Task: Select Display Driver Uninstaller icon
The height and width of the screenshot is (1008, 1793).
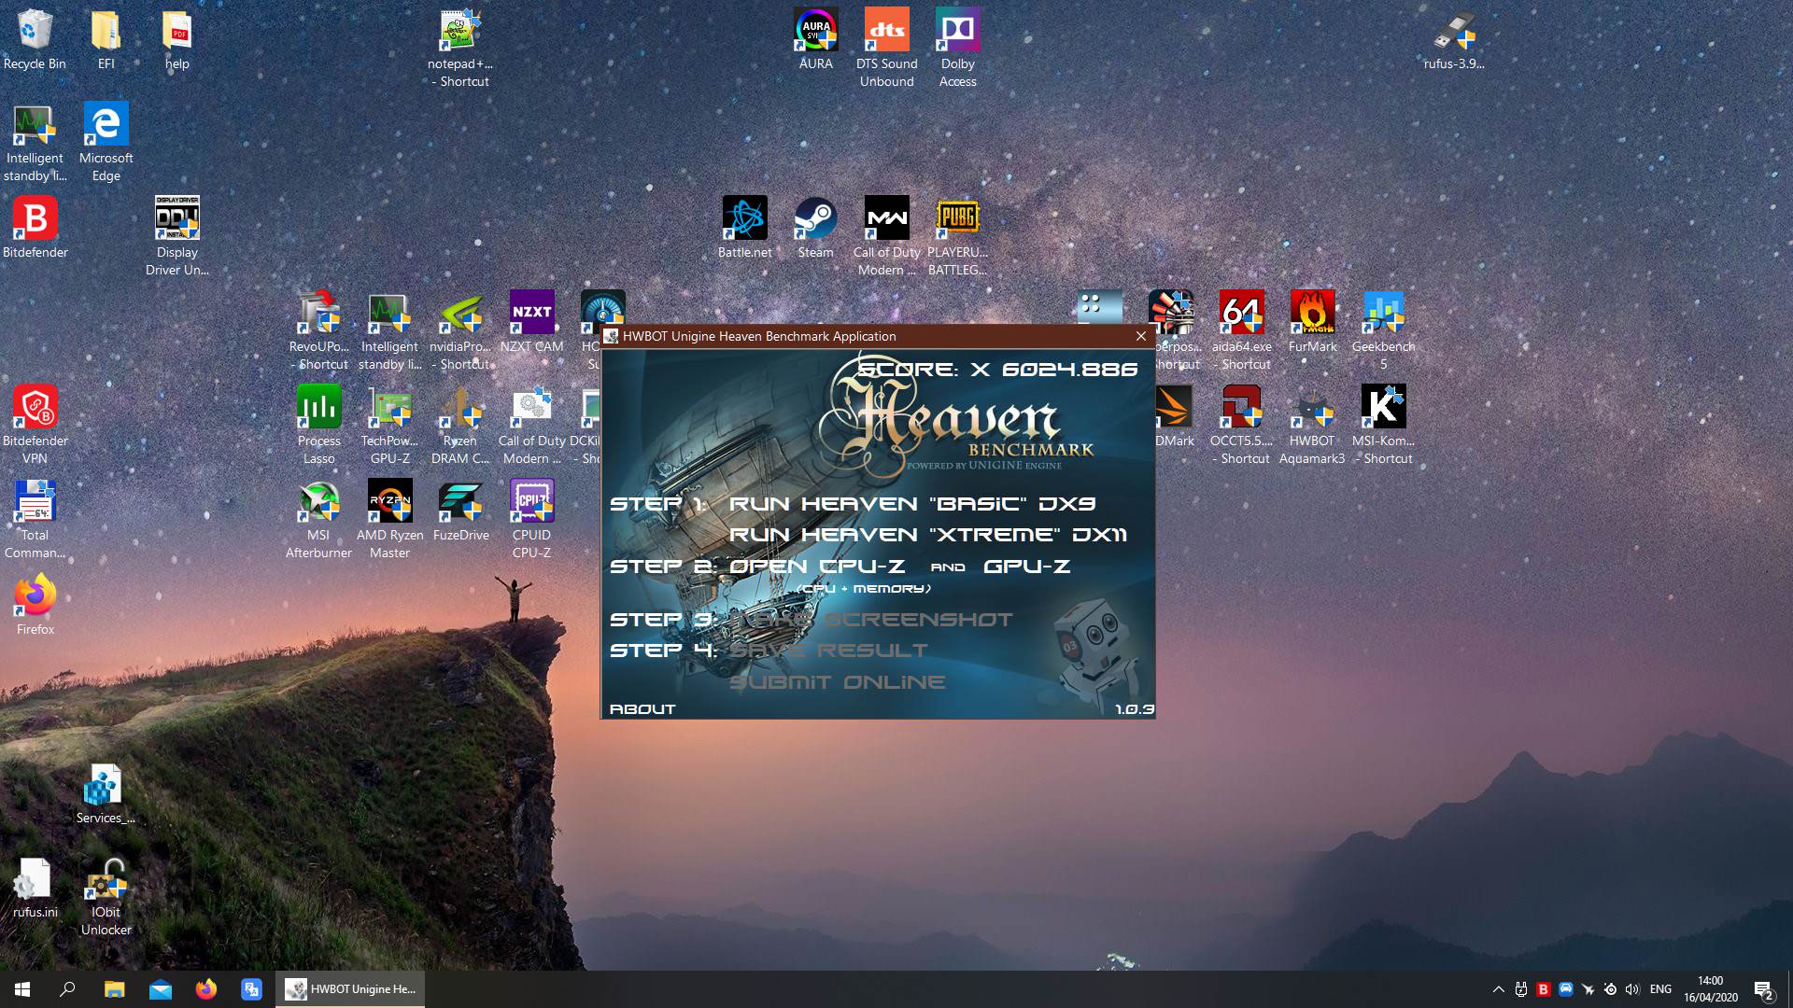Action: (x=176, y=237)
